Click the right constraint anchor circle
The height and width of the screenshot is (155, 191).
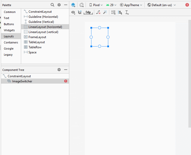coord(108,37)
